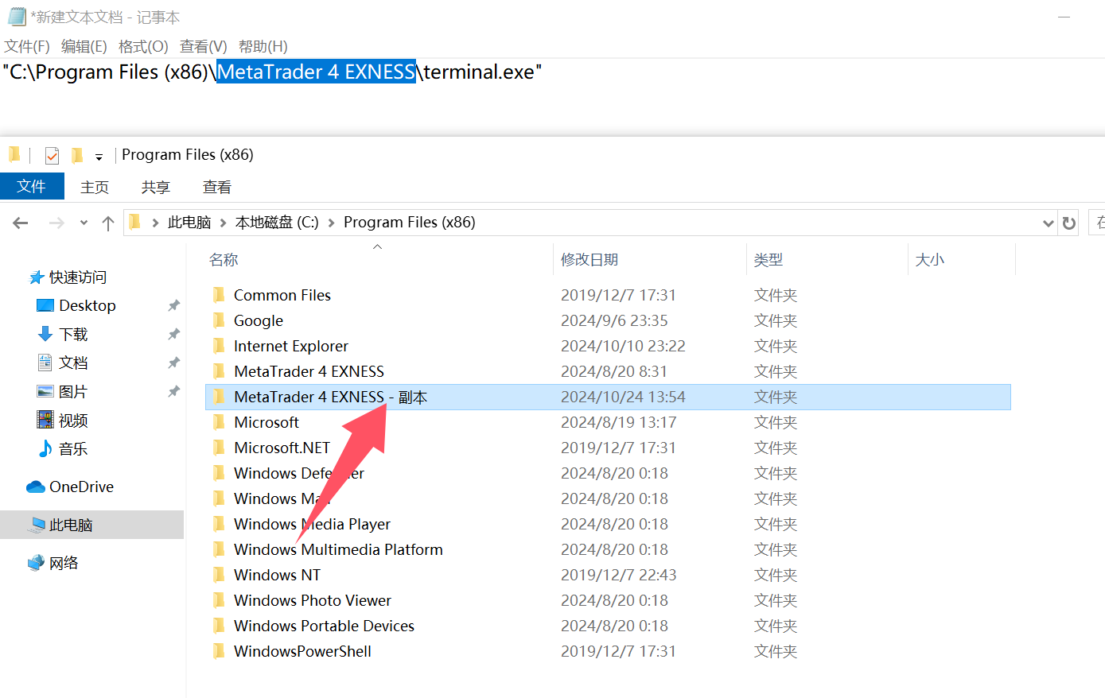1105x698 pixels.
Task: Open 图片 in the navigation pane
Action: point(73,392)
